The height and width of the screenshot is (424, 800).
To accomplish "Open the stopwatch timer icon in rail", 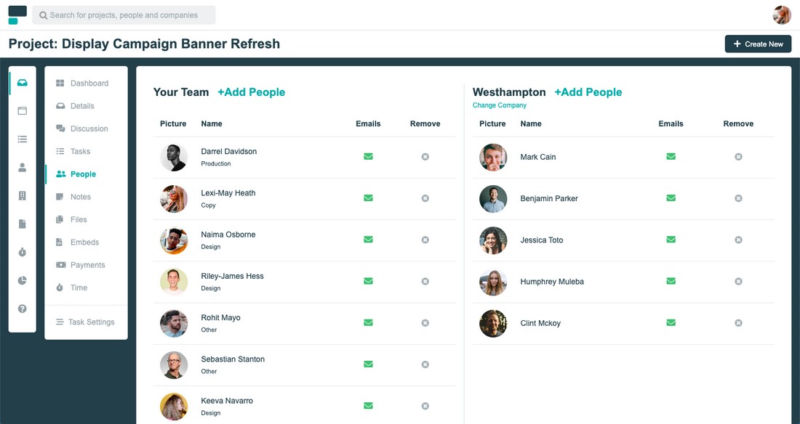I will tap(23, 252).
